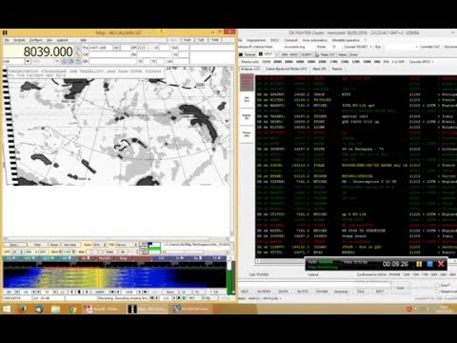Open the Comandi menu in DX Fighter

[x=290, y=40]
